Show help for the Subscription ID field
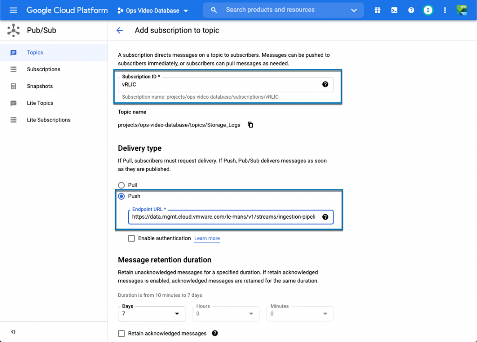This screenshot has height=342, width=477. click(325, 84)
